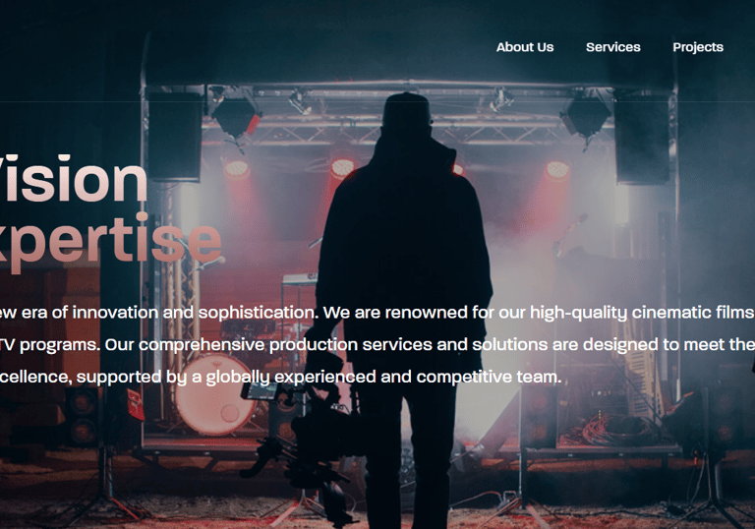Click the phrase 'We are renowned'
Image resolution: width=755 pixels, height=529 pixels.
(x=395, y=313)
